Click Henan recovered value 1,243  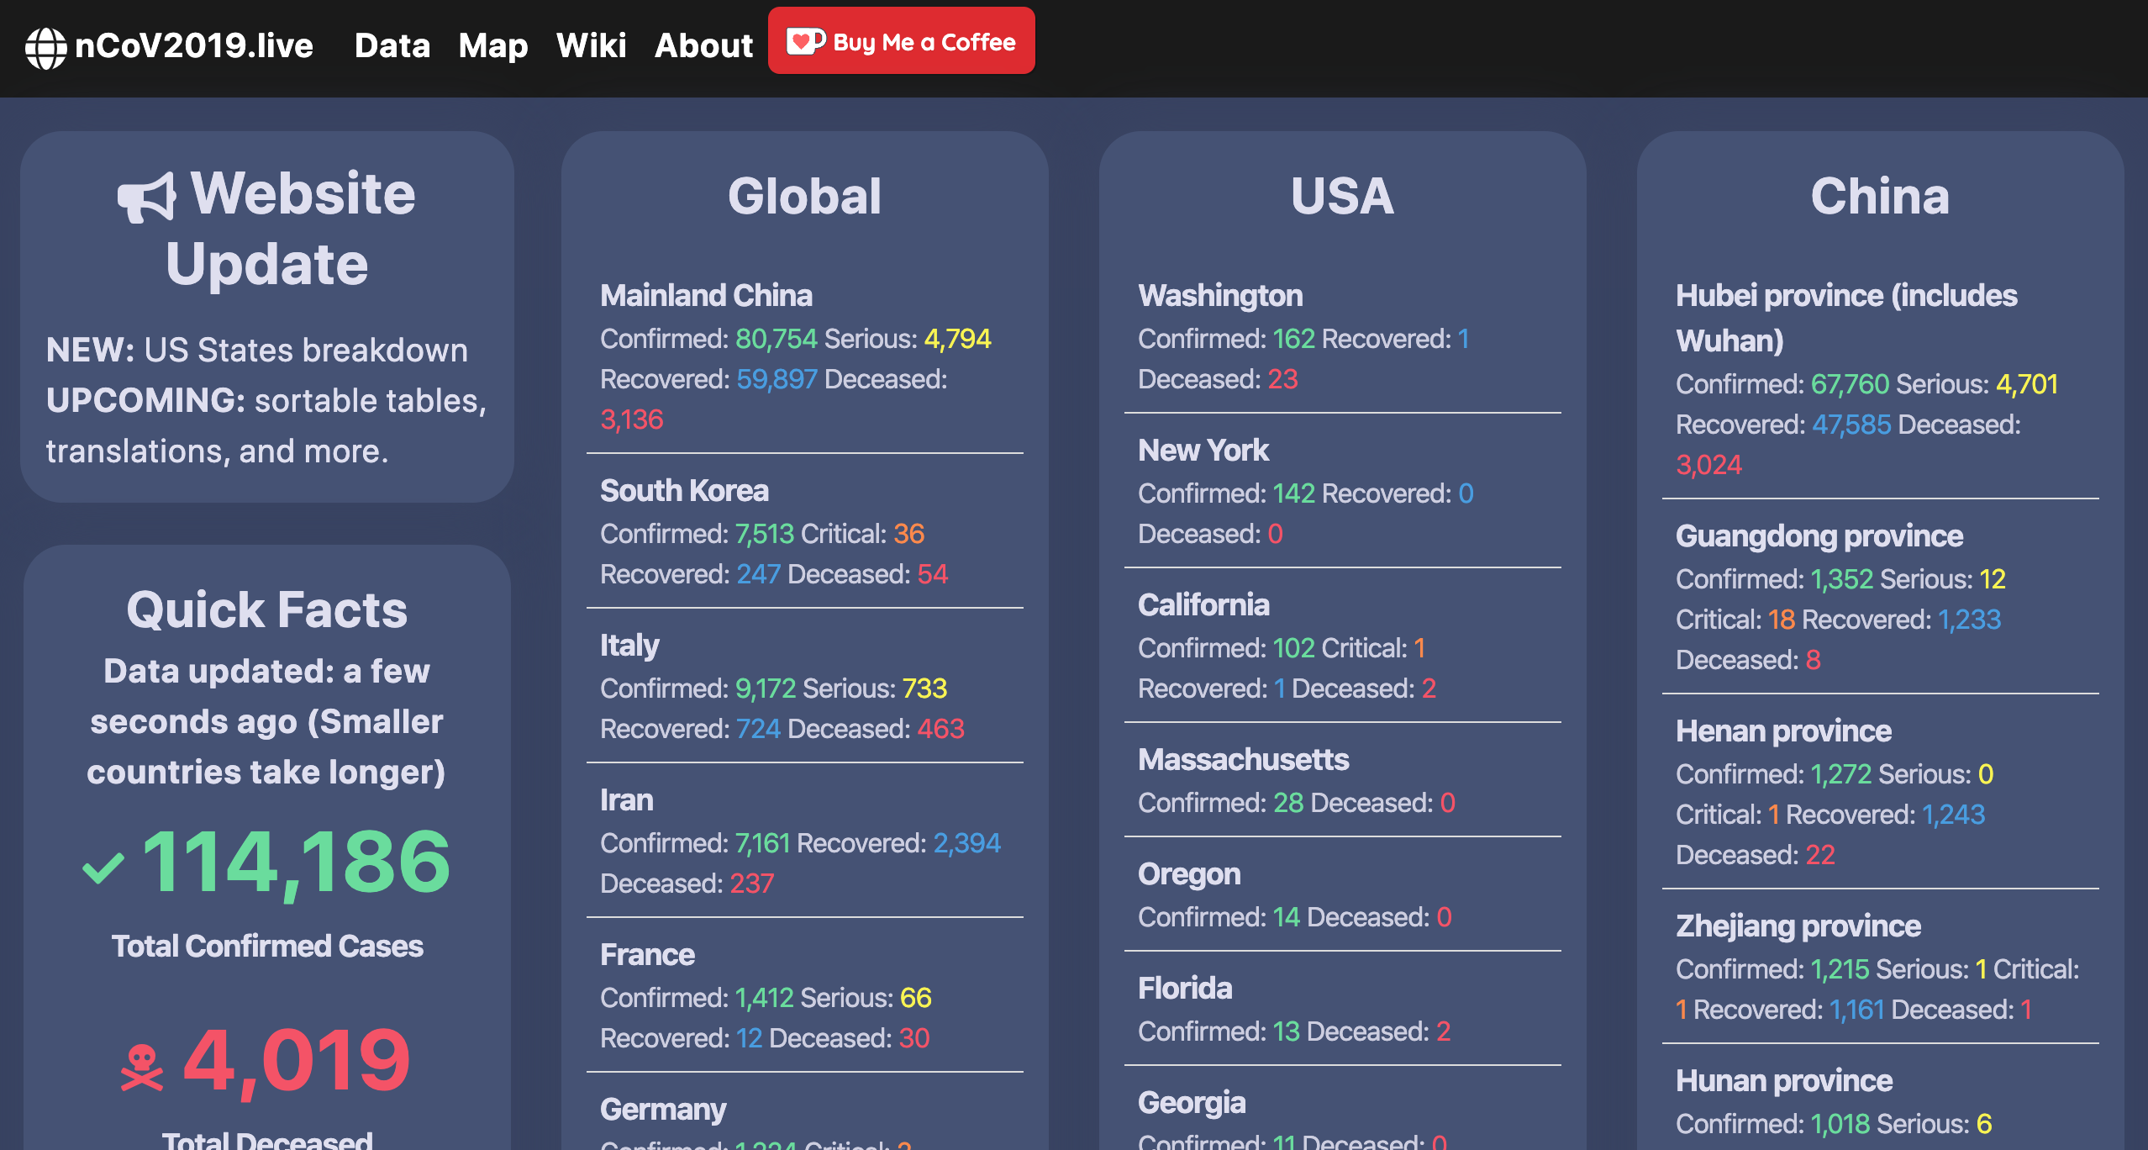[x=1953, y=815]
